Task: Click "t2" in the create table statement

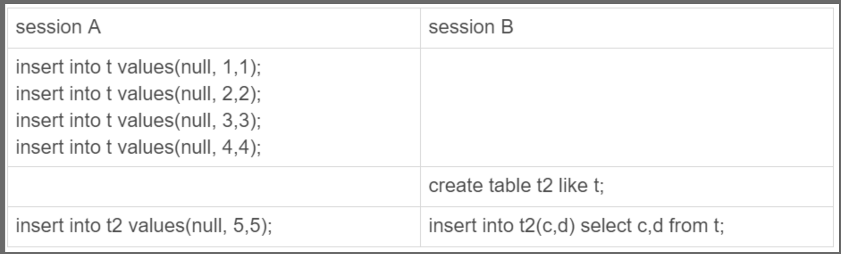Action: tap(545, 186)
